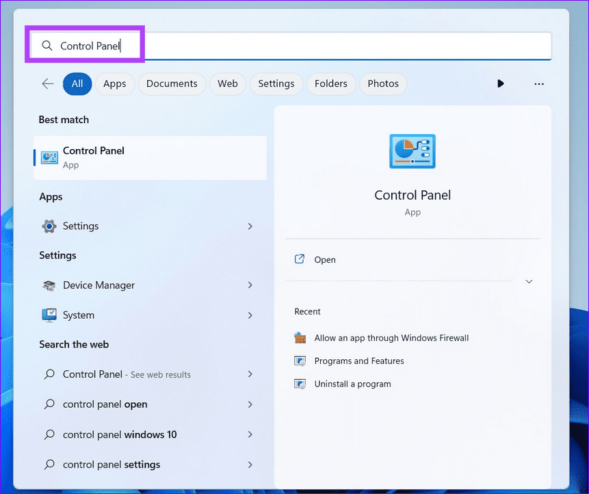Open recent Uninstall a program item
The height and width of the screenshot is (494, 589).
point(352,384)
